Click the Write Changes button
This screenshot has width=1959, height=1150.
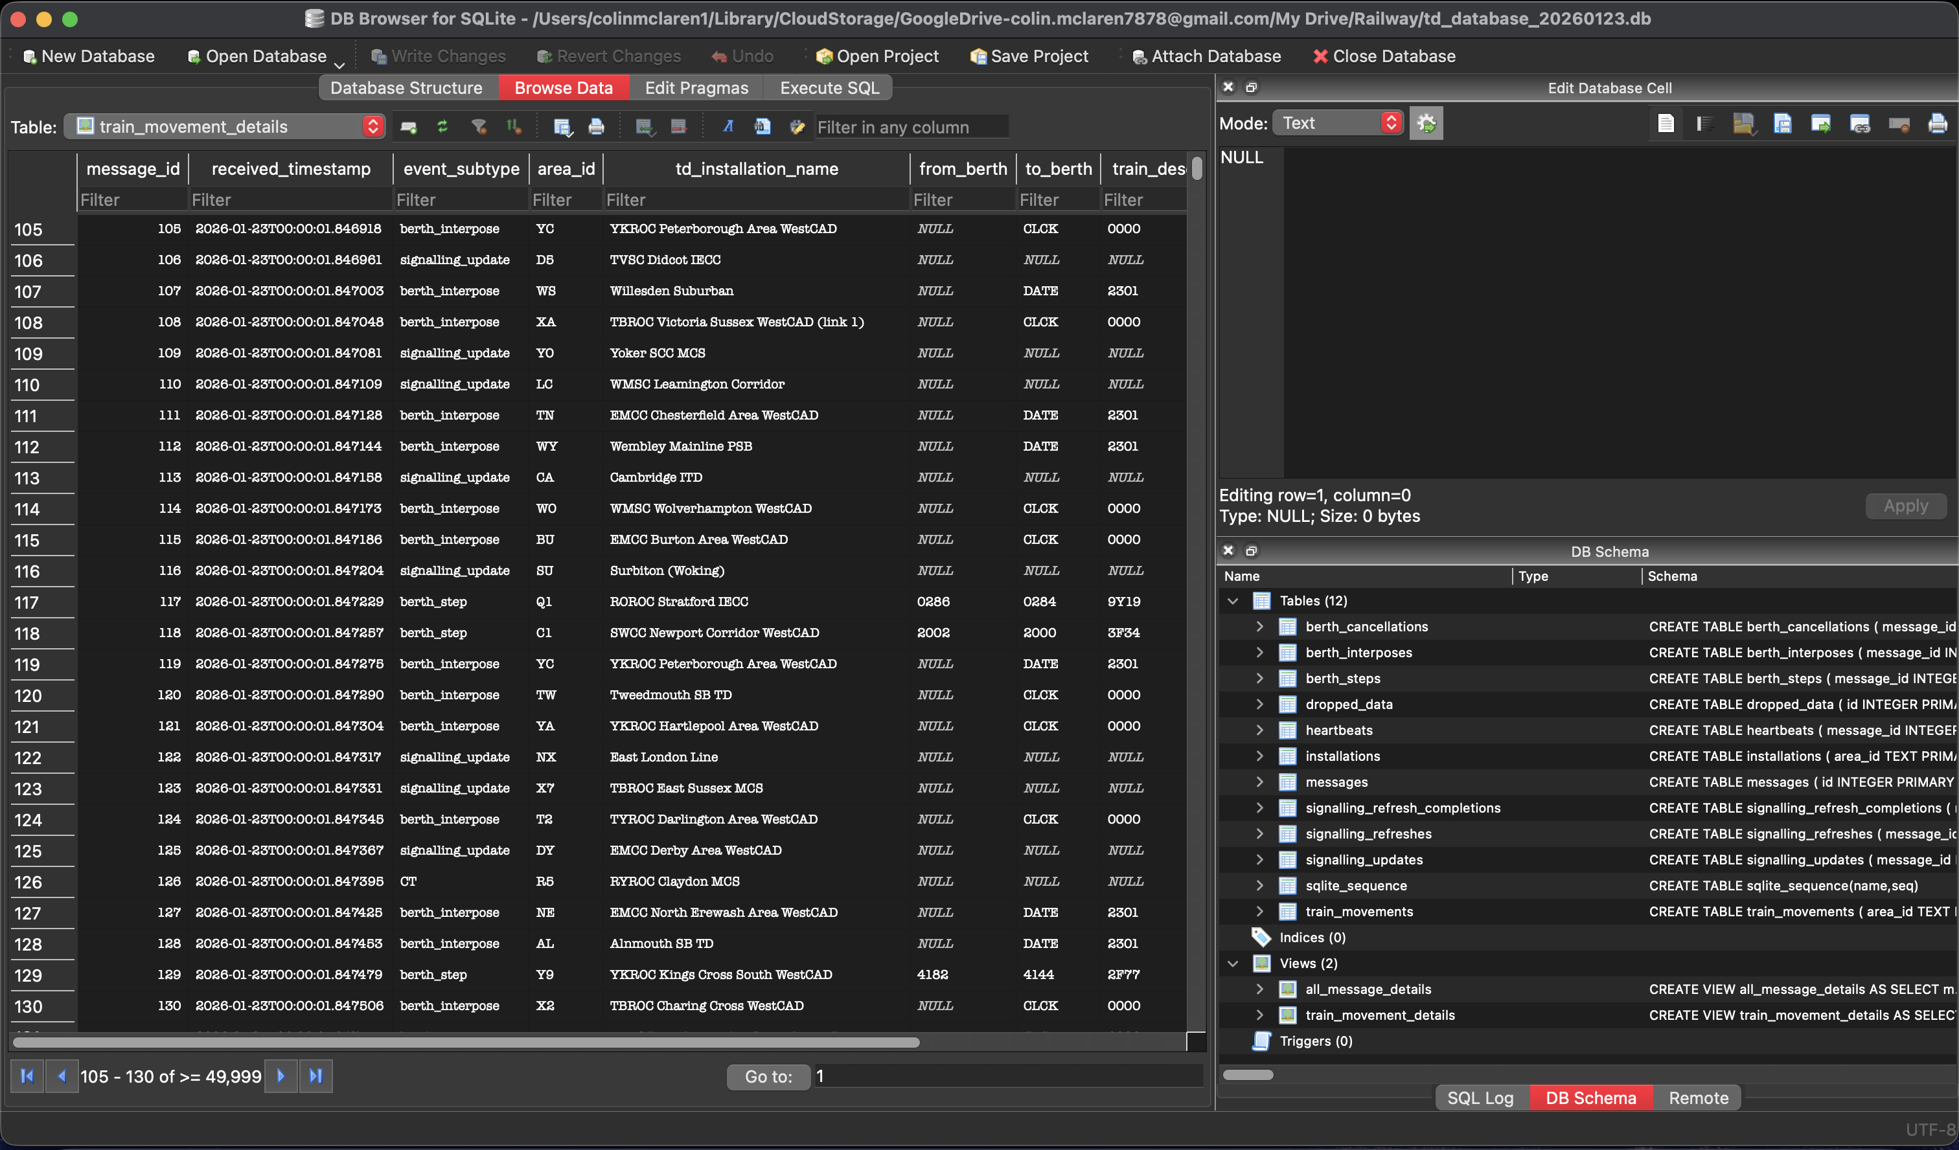pos(438,55)
